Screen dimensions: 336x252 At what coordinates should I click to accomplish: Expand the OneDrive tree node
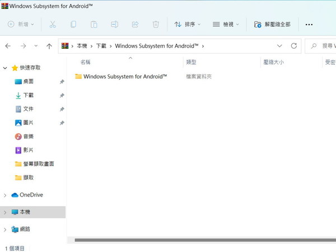coord(5,195)
